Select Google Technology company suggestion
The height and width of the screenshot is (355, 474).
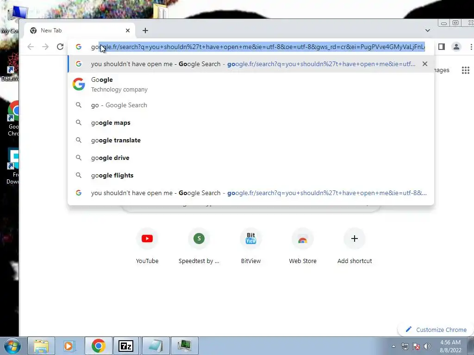(251, 84)
